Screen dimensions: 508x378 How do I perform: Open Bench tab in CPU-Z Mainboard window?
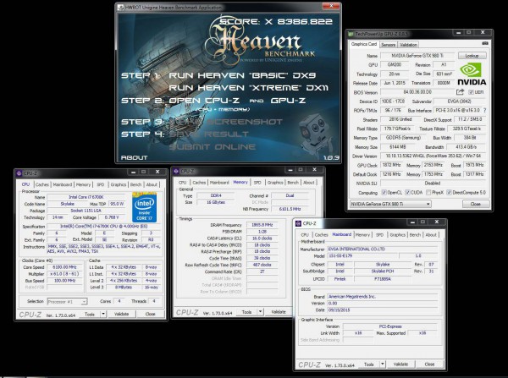415,234
